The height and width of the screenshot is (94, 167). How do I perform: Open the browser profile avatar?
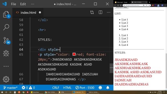[162, 5]
